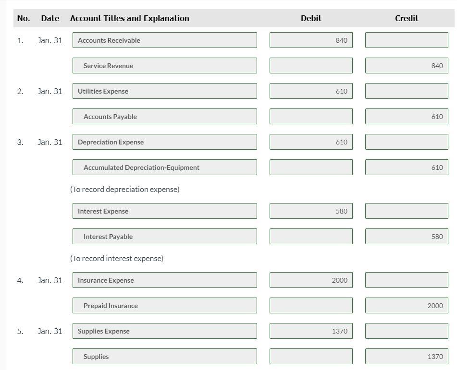Viewport: 457px width, 370px height.
Task: Select the Supplies Expense account field
Action: pos(164,331)
